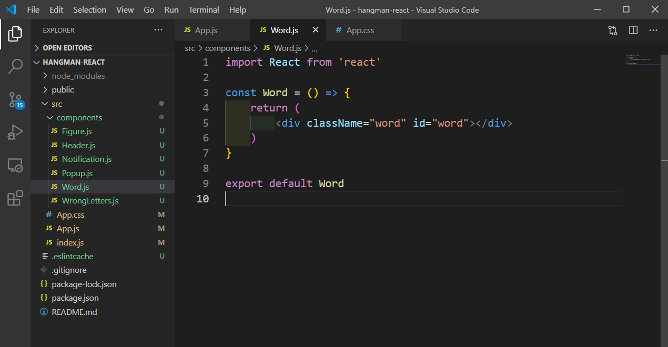Click the lines icon of .eslintcache
The height and width of the screenshot is (347, 668).
point(44,256)
